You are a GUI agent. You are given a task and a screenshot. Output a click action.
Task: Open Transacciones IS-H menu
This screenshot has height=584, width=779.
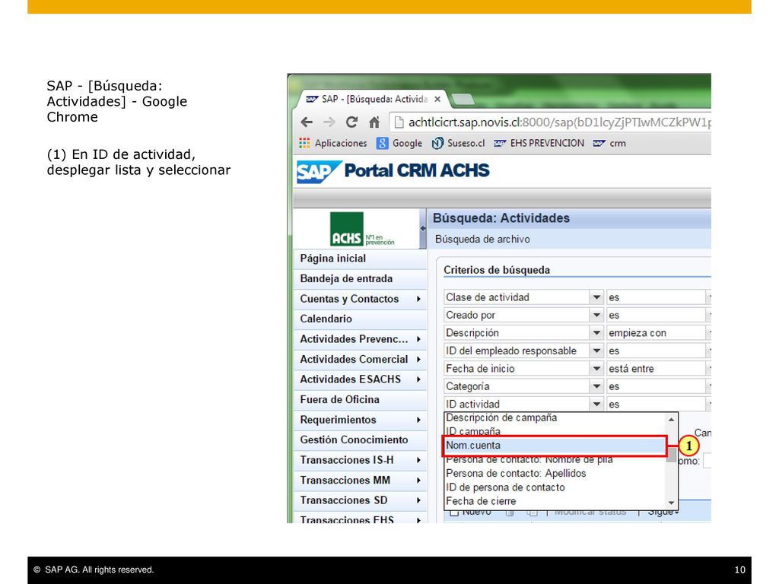360,460
